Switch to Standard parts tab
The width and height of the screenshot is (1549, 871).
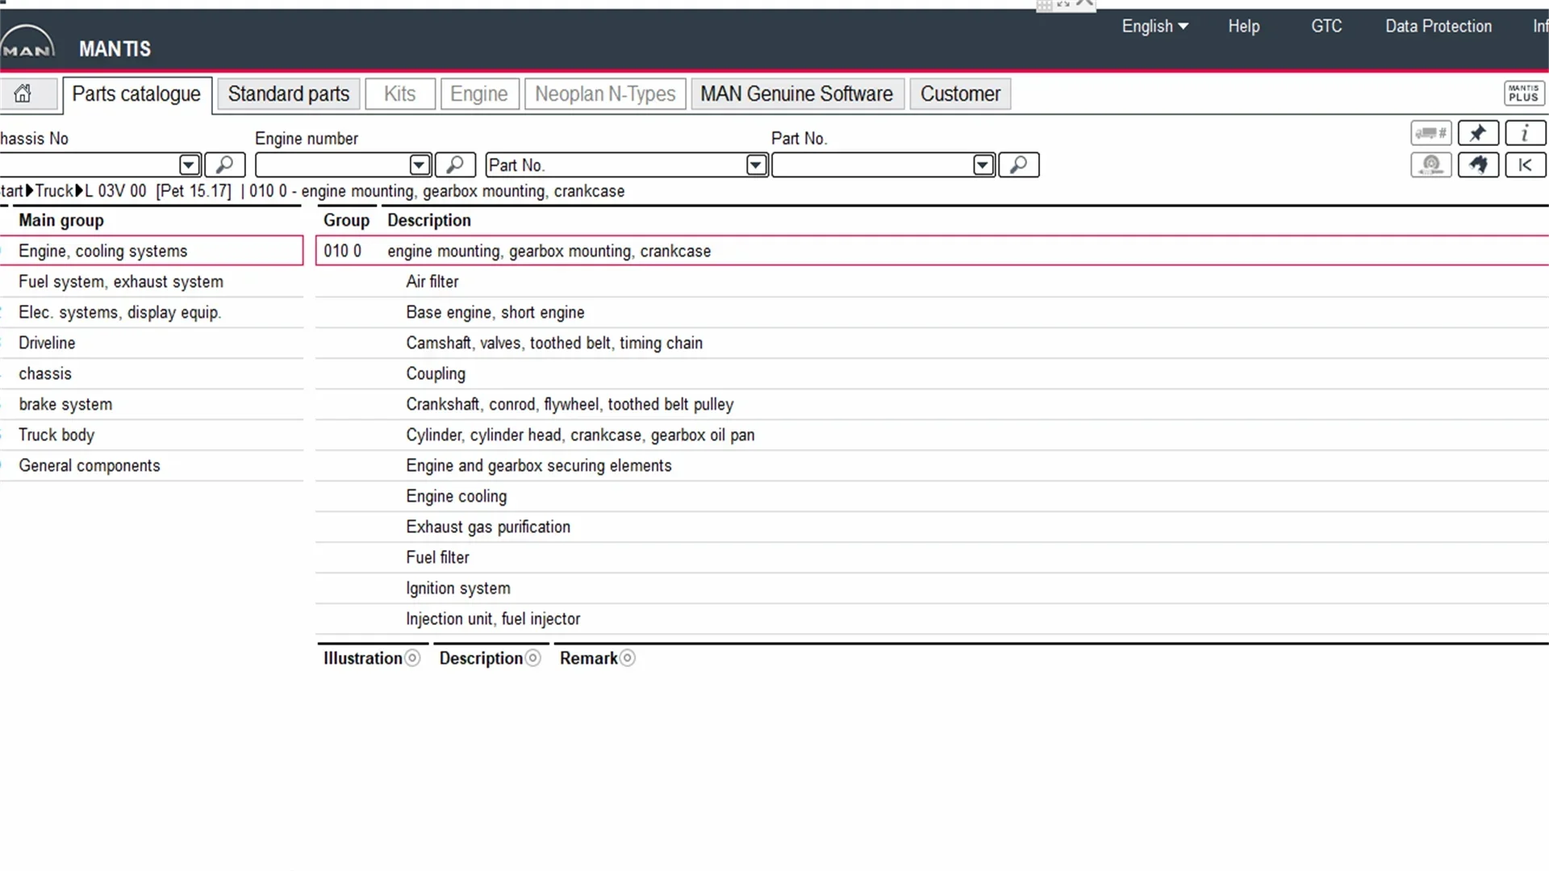(288, 94)
